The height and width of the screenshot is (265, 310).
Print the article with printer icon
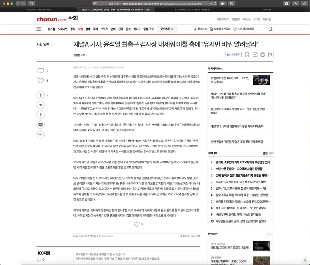(x=263, y=55)
